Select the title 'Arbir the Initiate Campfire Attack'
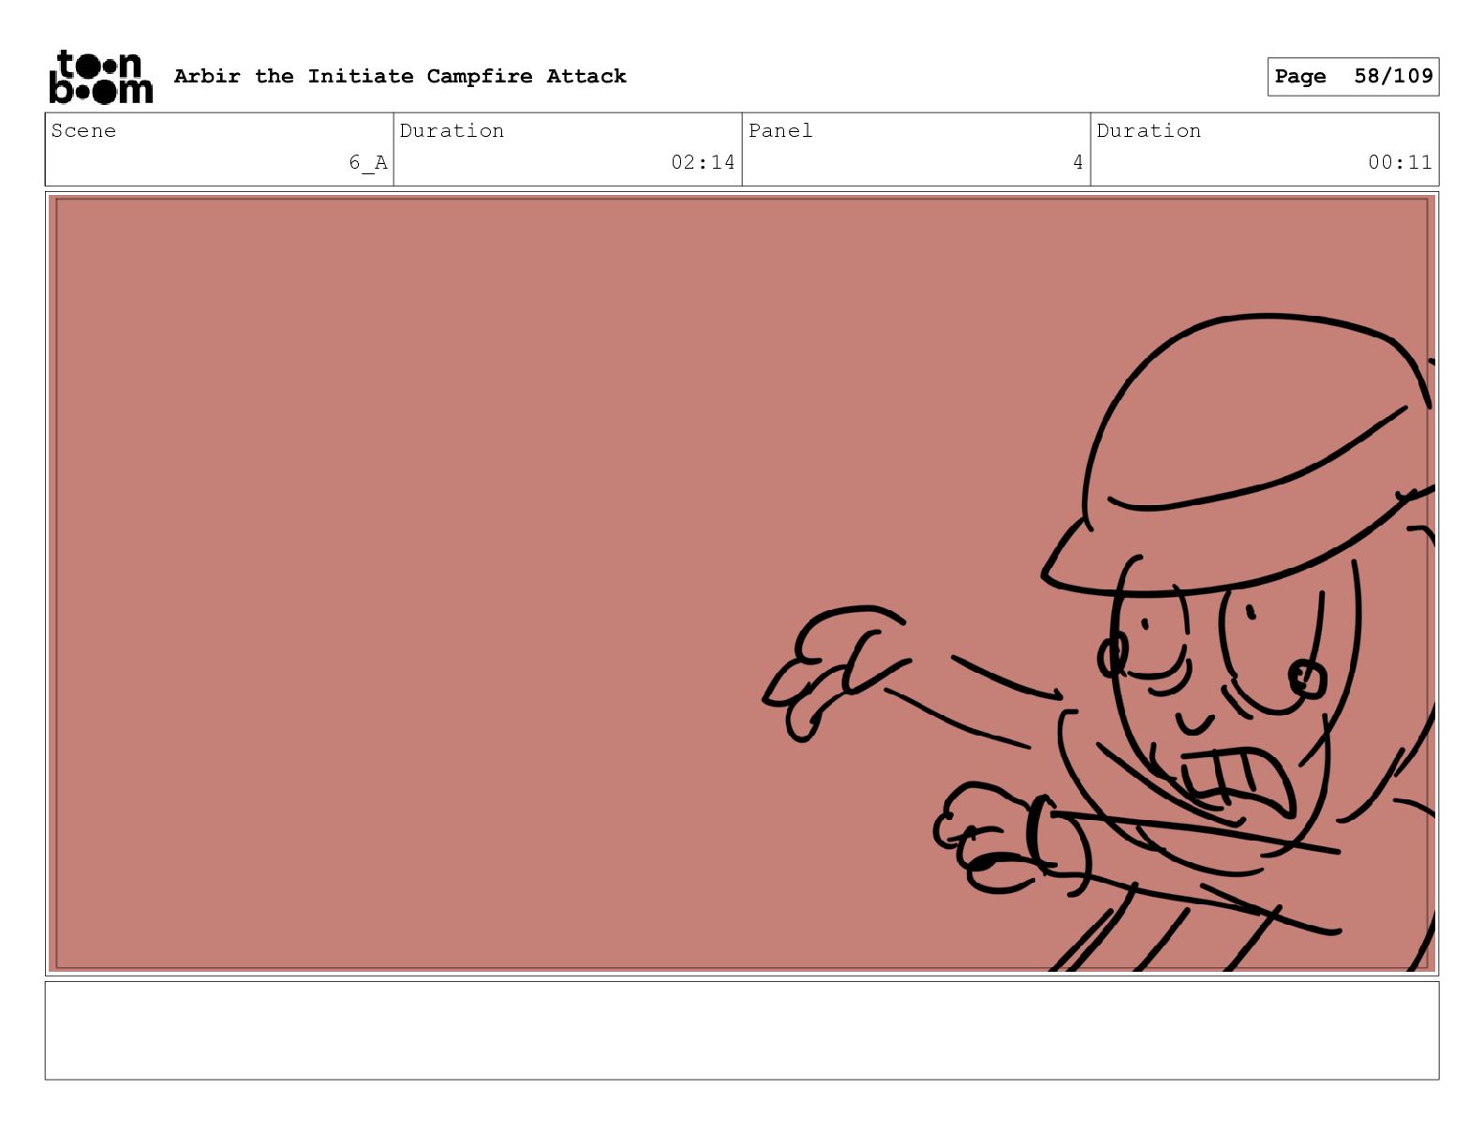The width and height of the screenshot is (1484, 1147). pos(400,76)
